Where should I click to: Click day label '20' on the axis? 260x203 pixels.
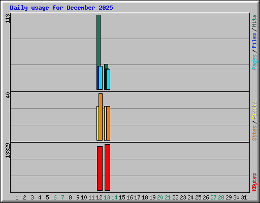click(x=160, y=197)
